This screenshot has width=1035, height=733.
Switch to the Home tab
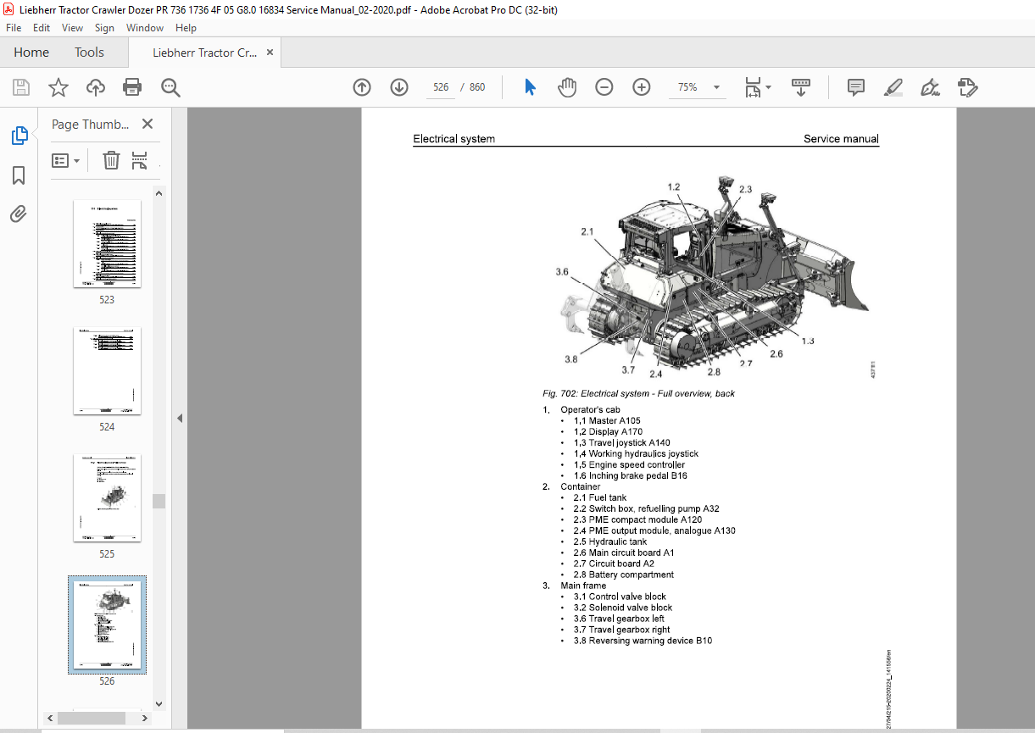[x=31, y=53]
